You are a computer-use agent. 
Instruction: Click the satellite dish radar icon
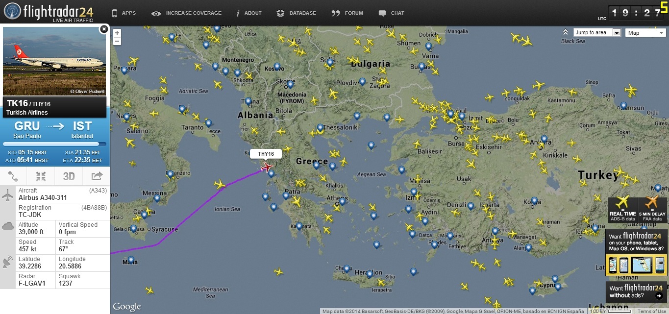pyautogui.click(x=8, y=262)
